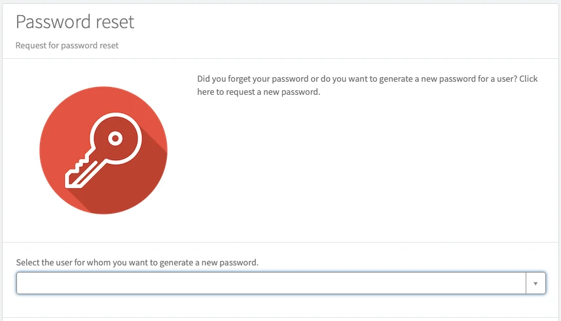Click the red circle's bottom edge
Screen dimensions: 561x321
pos(103,212)
